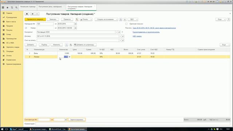Click Windows Start button
Image resolution: width=233 pixels, height=131 pixels.
2,129
